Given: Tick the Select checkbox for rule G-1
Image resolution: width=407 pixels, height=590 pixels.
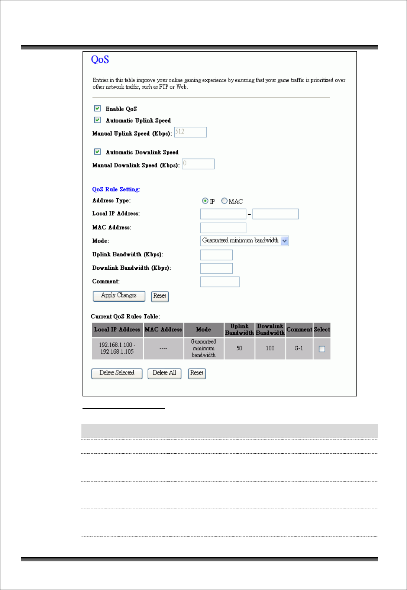Looking at the screenshot, I should pyautogui.click(x=322, y=349).
